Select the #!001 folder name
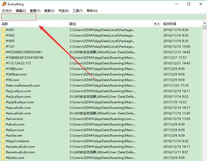 point(10,30)
